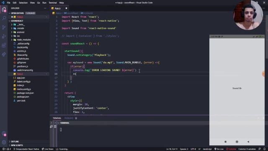Open the babel.config.js file

click(x=28, y=82)
